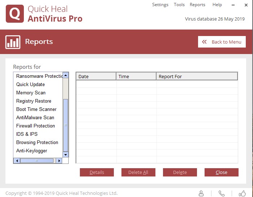Click the Virus database date text
This screenshot has width=253, height=197.
(x=215, y=19)
